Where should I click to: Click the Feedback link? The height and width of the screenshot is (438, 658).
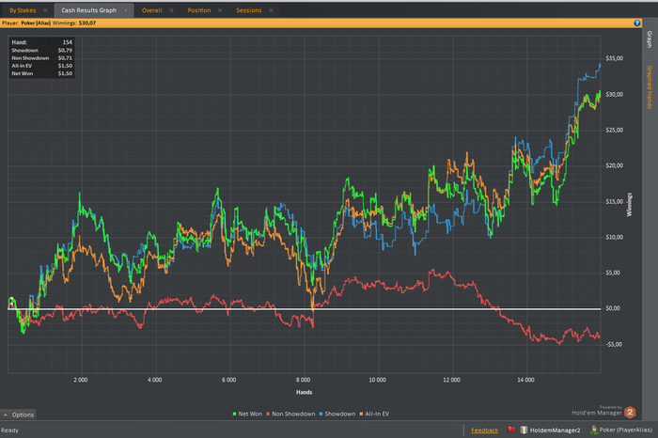(485, 430)
